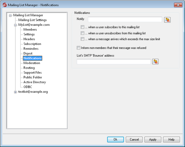Click in the SMTP Bounce address field

[x=114, y=62]
